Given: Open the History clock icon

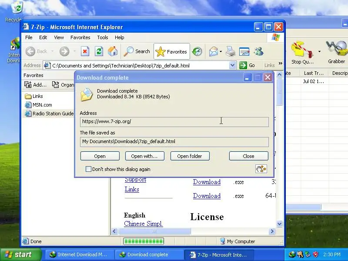Looking at the screenshot, I should tap(197, 51).
